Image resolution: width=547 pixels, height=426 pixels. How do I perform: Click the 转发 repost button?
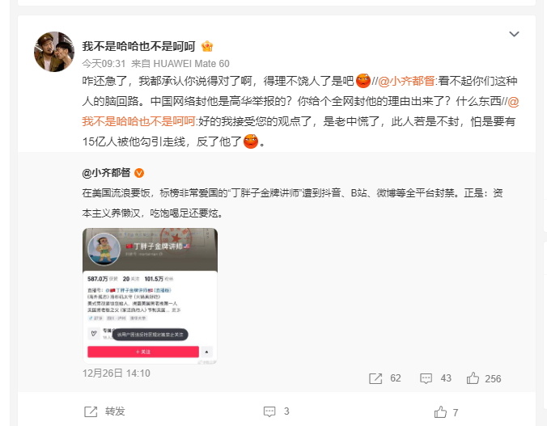(x=104, y=411)
